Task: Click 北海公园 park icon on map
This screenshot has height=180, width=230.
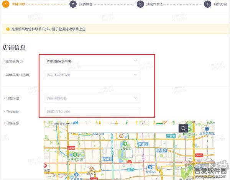Action: point(125,144)
